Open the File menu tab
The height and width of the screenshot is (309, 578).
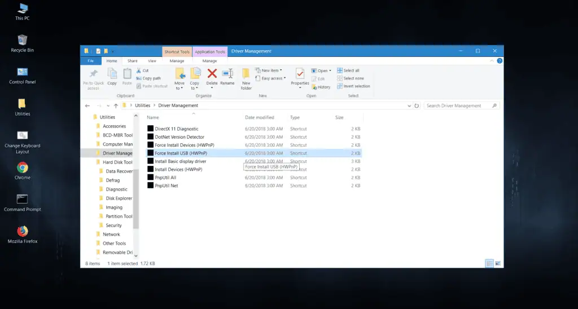pyautogui.click(x=91, y=61)
